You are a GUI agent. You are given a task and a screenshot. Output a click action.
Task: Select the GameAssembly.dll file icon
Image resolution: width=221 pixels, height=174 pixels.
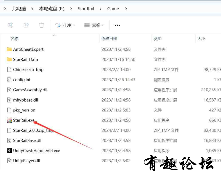tap(9, 90)
